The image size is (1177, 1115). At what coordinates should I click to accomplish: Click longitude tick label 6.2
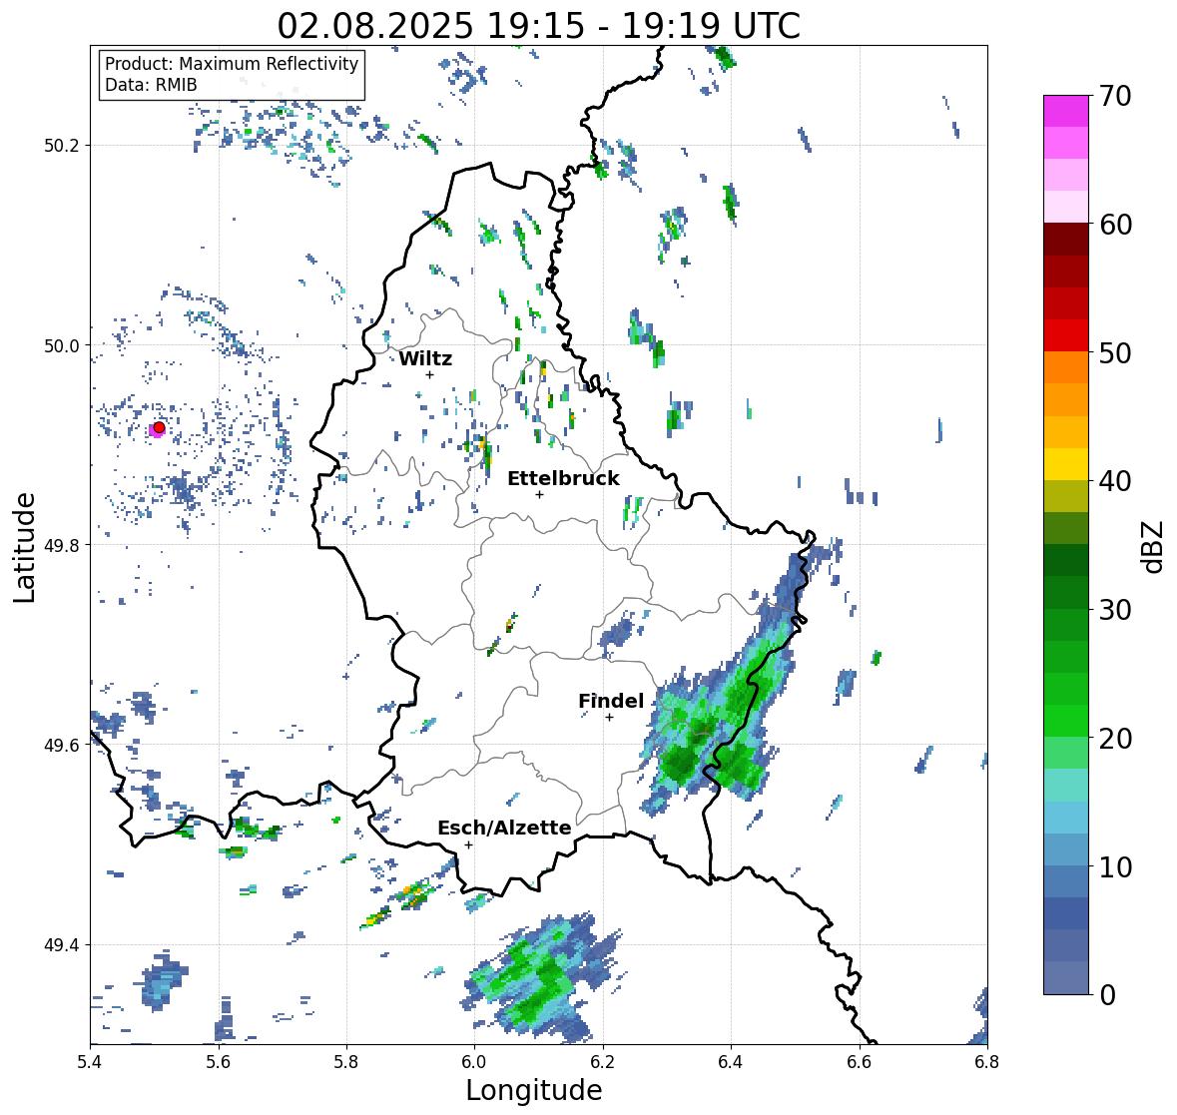coord(603,1061)
